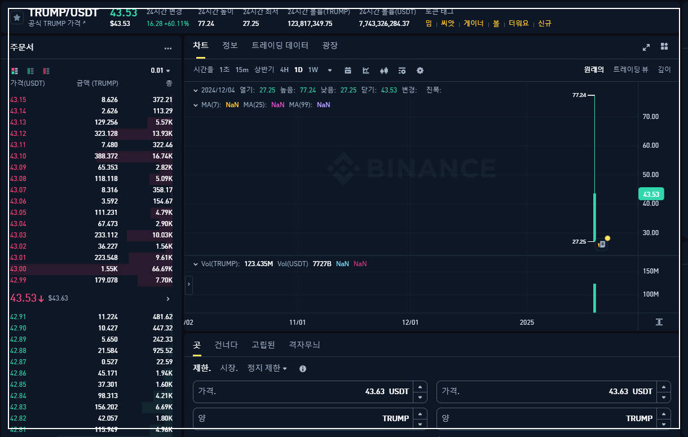This screenshot has width=688, height=437.
Task: Click the event marker near 27.25 candle
Action: 602,244
